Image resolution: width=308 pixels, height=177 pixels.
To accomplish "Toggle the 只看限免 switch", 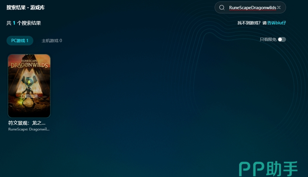I will click(x=282, y=39).
